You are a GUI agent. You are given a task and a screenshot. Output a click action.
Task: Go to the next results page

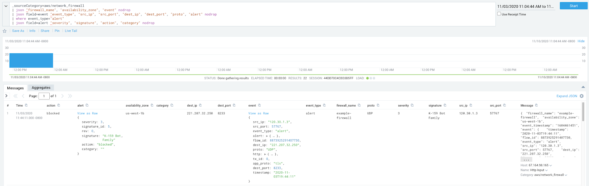[62, 96]
